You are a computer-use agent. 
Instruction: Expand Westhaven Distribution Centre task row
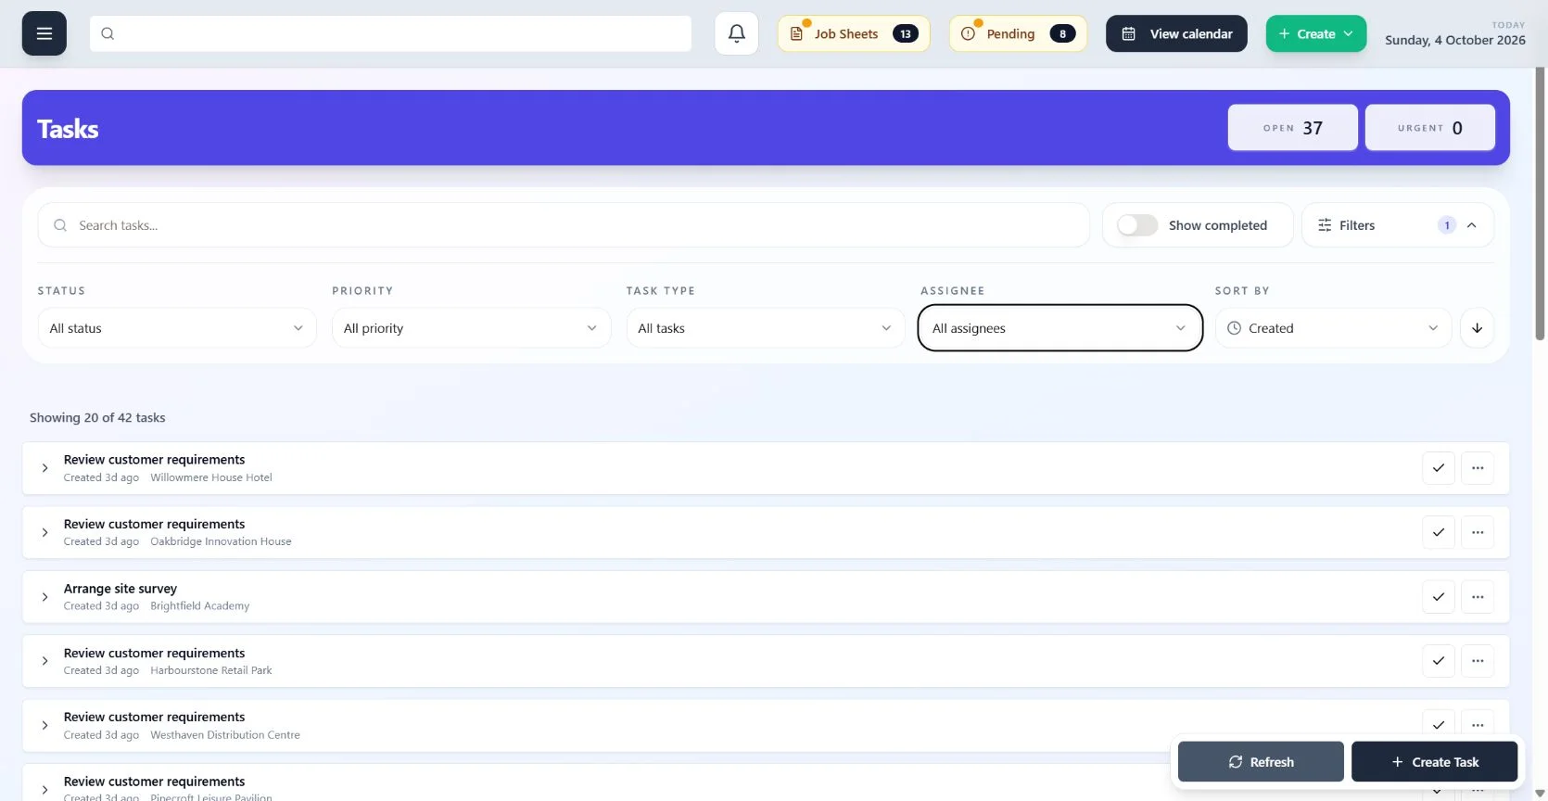click(44, 725)
